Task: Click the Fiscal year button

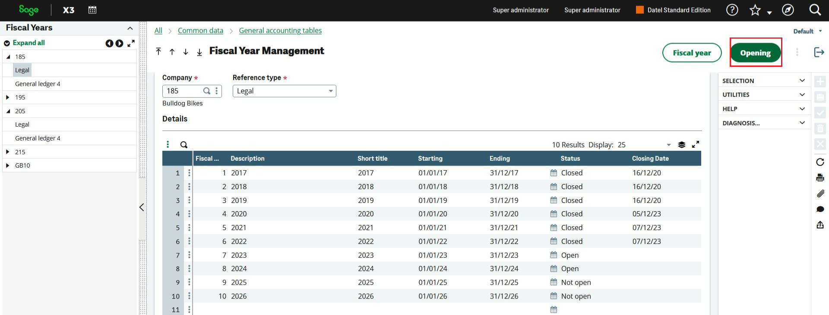Action: click(692, 53)
